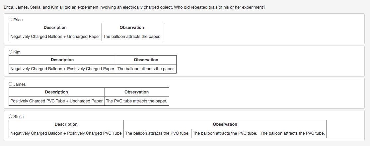Click Description header in Erica's table
This screenshot has height=146, width=370.
(55, 28)
